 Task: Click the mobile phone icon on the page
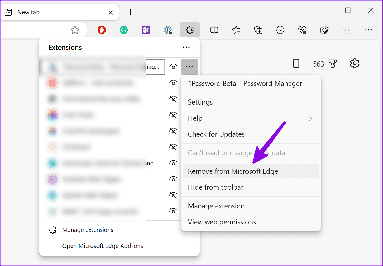(x=296, y=63)
